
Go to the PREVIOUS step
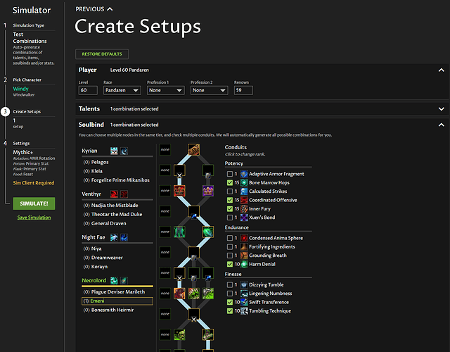click(x=94, y=9)
